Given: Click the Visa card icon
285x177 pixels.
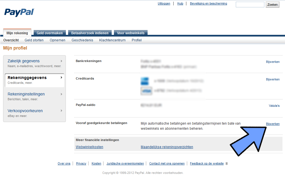Looking at the screenshot, I should tap(145, 91).
